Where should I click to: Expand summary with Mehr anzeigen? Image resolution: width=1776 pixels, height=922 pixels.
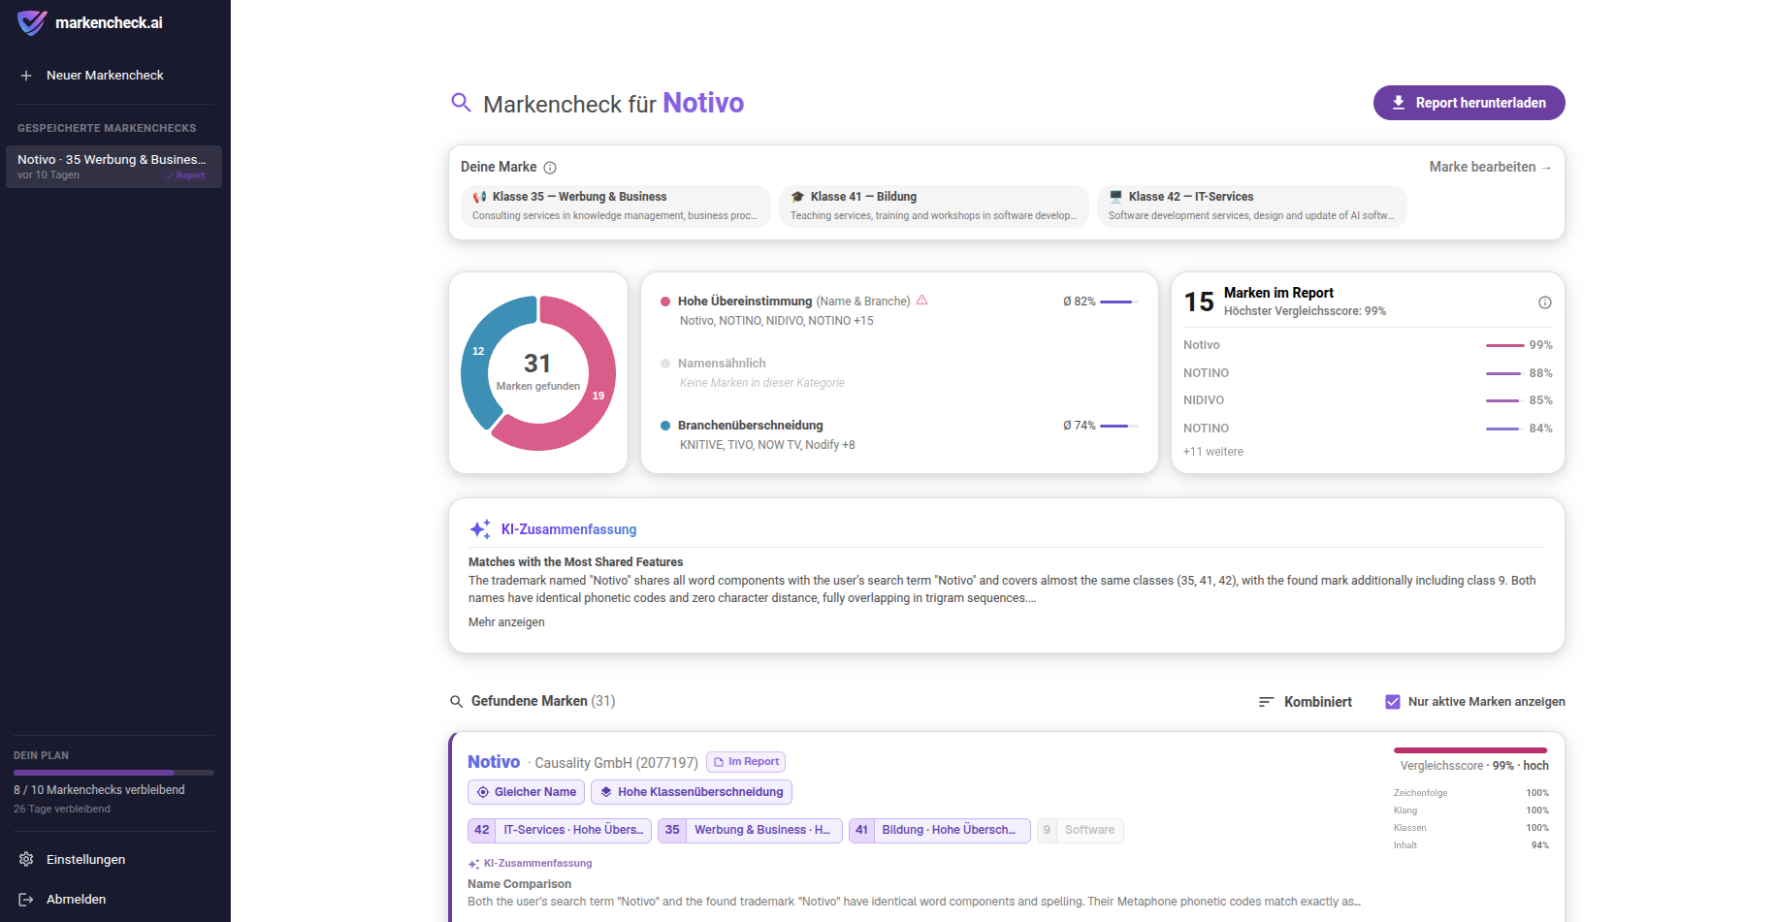click(x=506, y=622)
